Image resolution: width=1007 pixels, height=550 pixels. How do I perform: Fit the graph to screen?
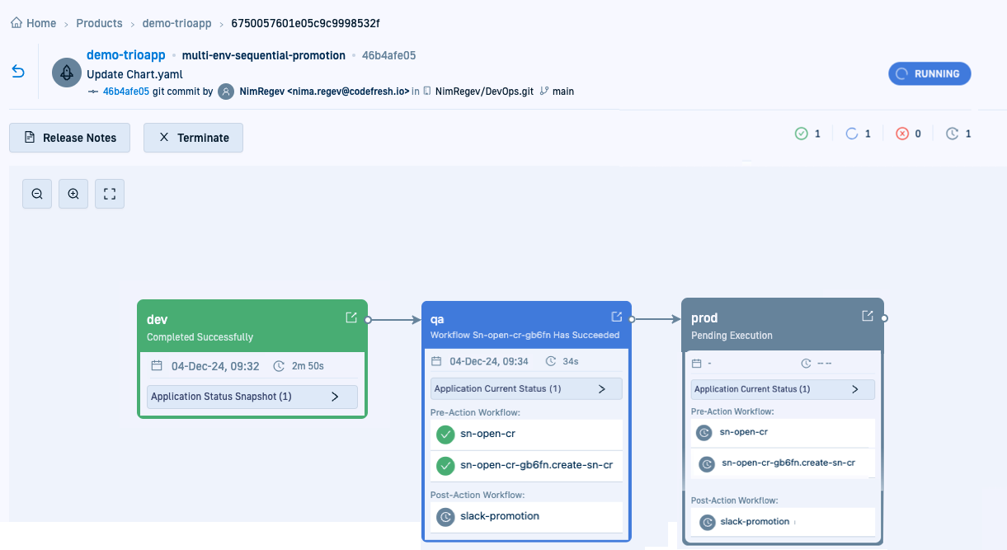110,194
